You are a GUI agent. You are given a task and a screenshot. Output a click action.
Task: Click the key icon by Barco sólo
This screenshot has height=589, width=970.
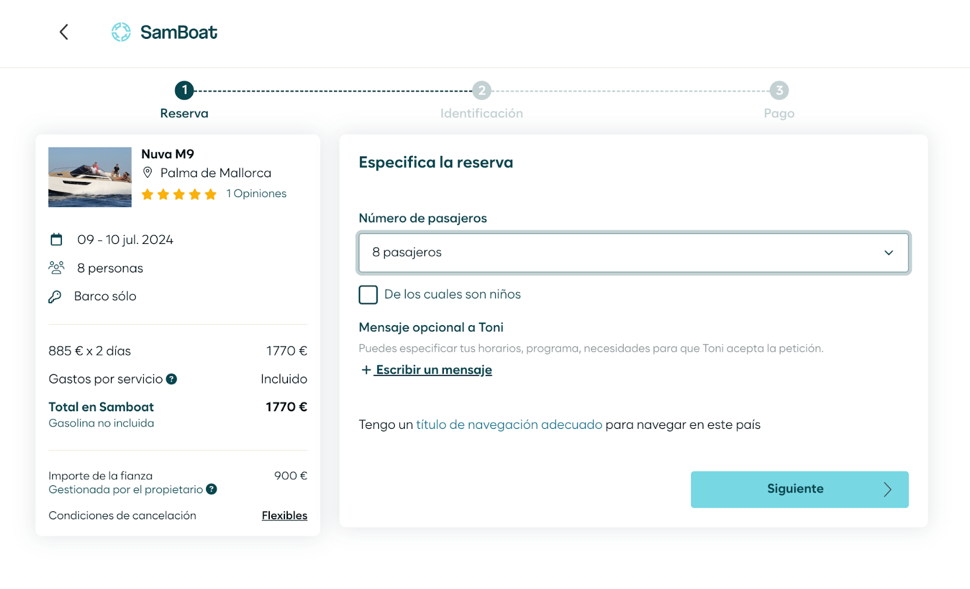[55, 297]
